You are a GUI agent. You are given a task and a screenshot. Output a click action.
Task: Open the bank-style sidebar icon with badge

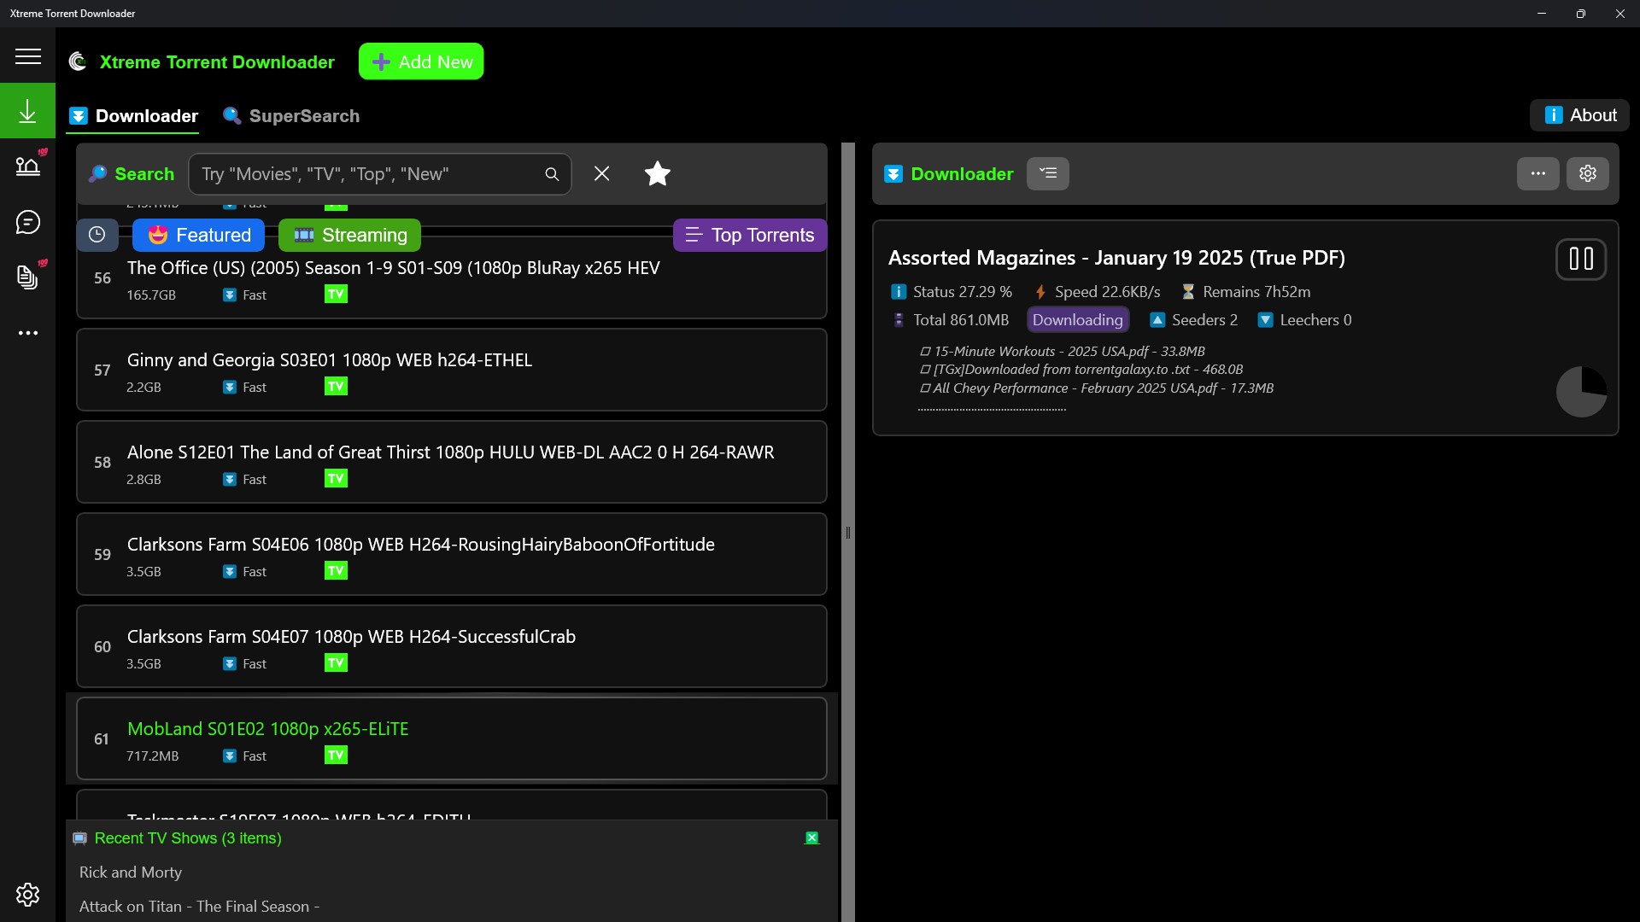pyautogui.click(x=28, y=166)
